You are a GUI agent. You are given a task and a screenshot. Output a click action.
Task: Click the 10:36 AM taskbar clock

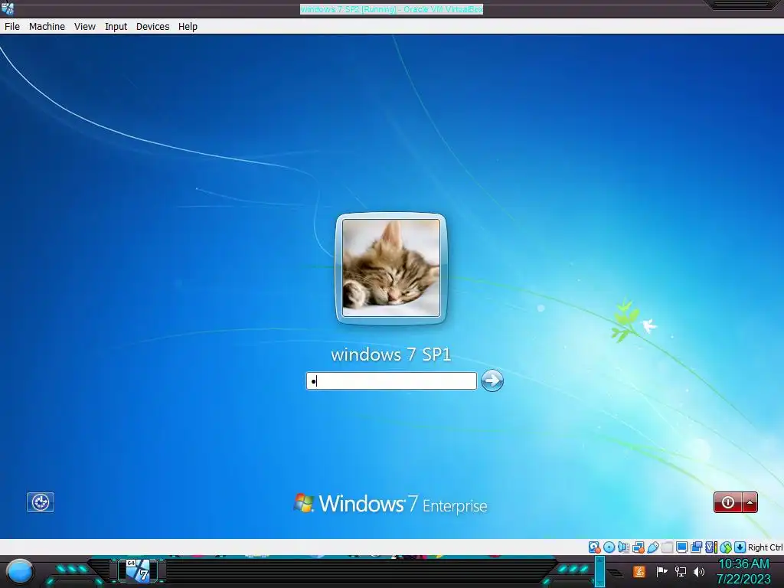point(743,564)
